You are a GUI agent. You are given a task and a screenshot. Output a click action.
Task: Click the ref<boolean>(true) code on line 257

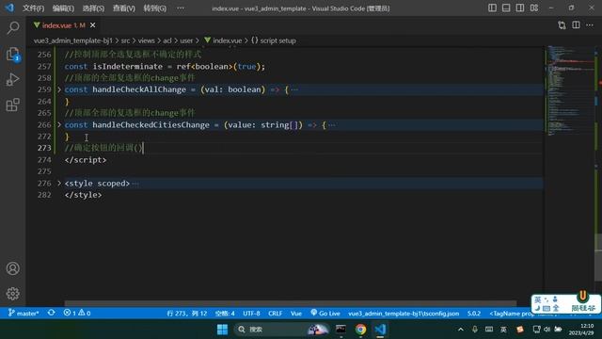(x=221, y=67)
